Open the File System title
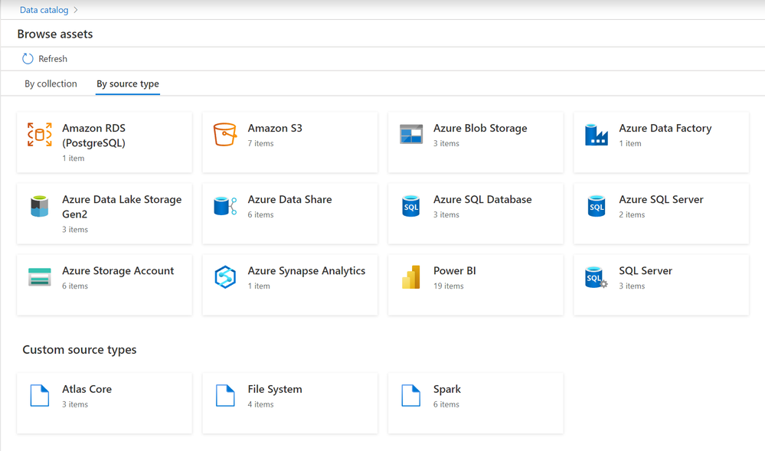This screenshot has height=451, width=765. [x=275, y=389]
